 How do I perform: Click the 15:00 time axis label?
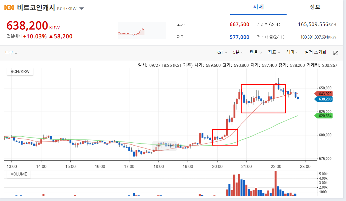(x=71, y=166)
